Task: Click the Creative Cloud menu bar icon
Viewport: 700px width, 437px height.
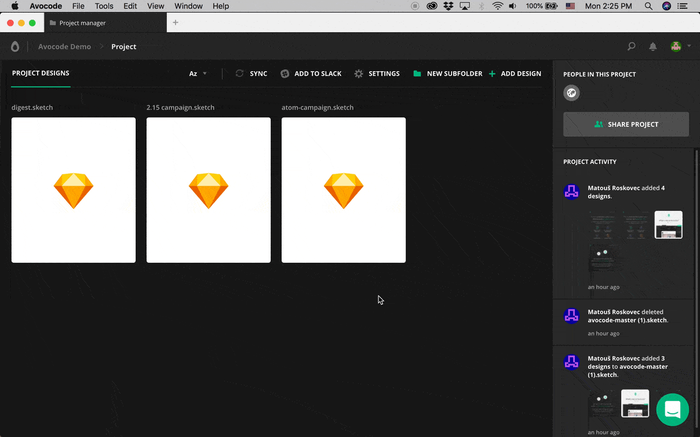Action: click(432, 6)
